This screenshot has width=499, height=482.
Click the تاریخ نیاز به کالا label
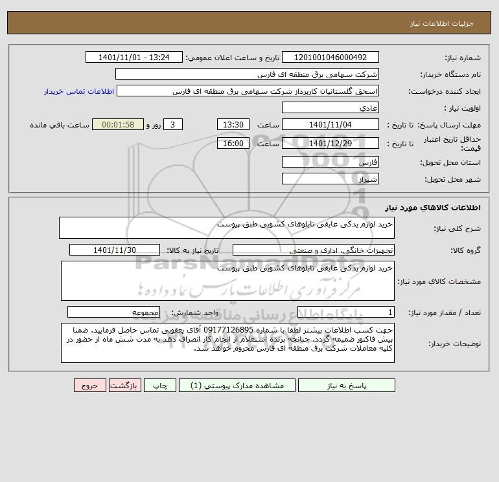tap(193, 250)
